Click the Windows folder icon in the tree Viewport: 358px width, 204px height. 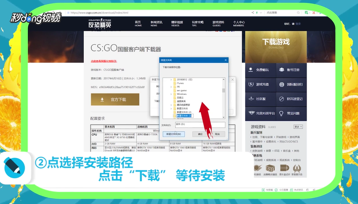pyautogui.click(x=174, y=94)
